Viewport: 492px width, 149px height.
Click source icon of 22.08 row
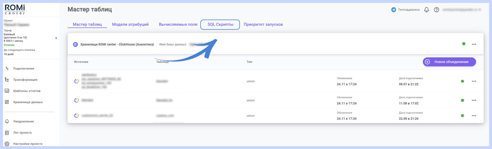click(x=77, y=115)
